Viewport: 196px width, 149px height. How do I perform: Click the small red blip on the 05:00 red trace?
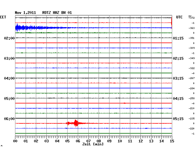(x=125, y=103)
